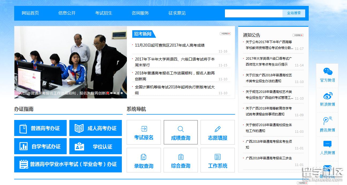Image resolution: width=347 pixels, height=185 pixels.
Task: Open news link about 2017年成人高考成绩
Action: pyautogui.click(x=170, y=46)
